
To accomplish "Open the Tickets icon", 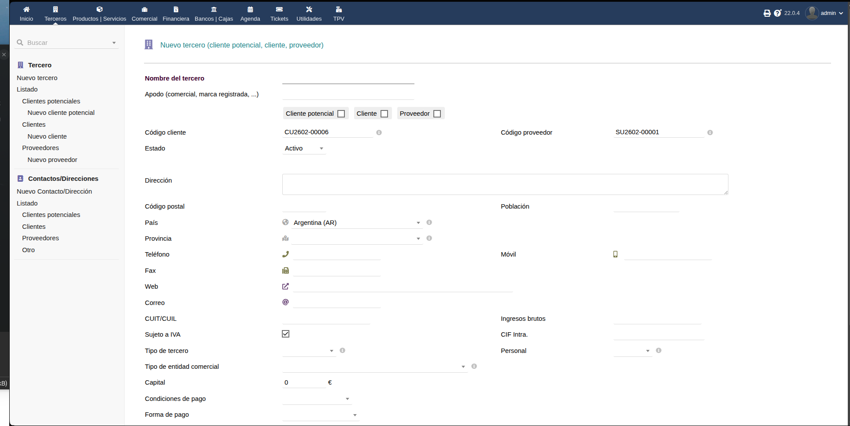I will tap(279, 9).
